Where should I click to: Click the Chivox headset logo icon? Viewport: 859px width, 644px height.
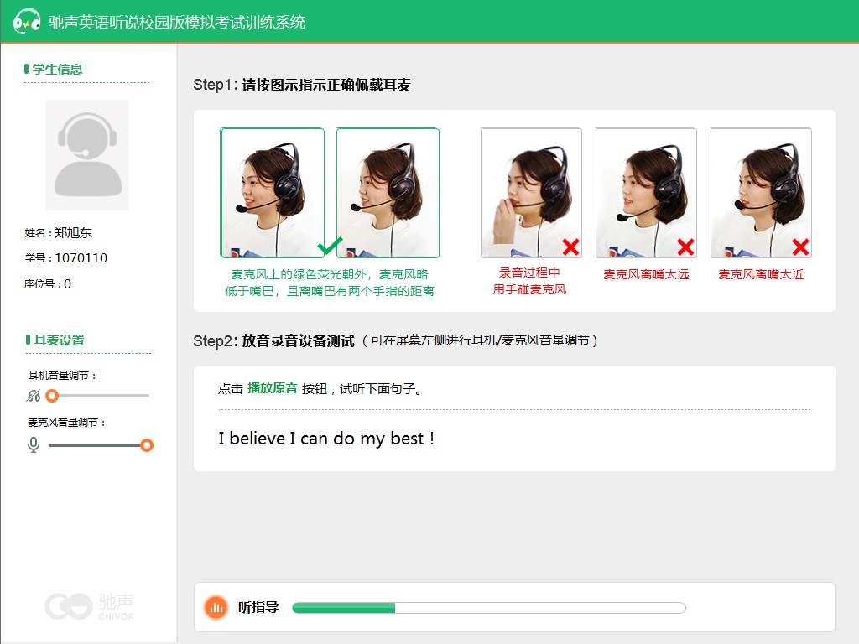pyautogui.click(x=28, y=21)
